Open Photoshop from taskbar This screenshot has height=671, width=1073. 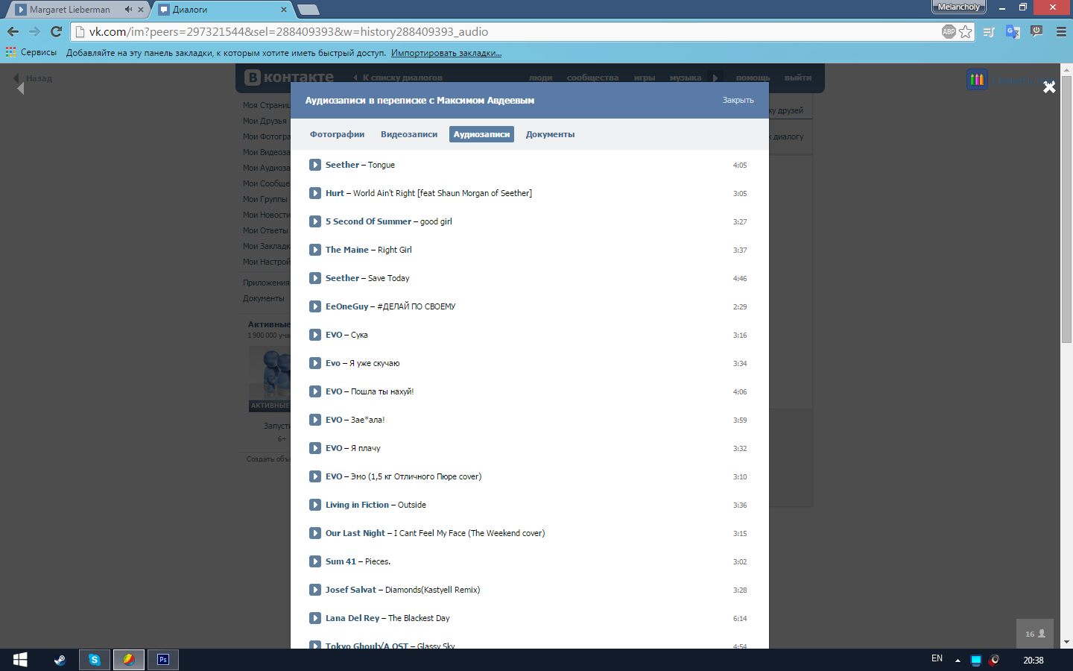click(x=163, y=660)
